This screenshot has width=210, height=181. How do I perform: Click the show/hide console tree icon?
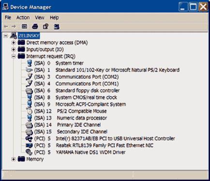point(24,27)
